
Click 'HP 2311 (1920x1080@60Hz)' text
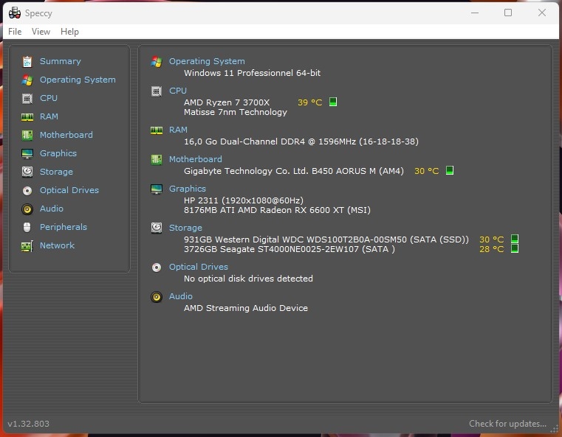click(x=244, y=200)
